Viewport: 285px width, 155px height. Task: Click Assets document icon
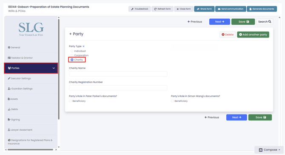9,99
